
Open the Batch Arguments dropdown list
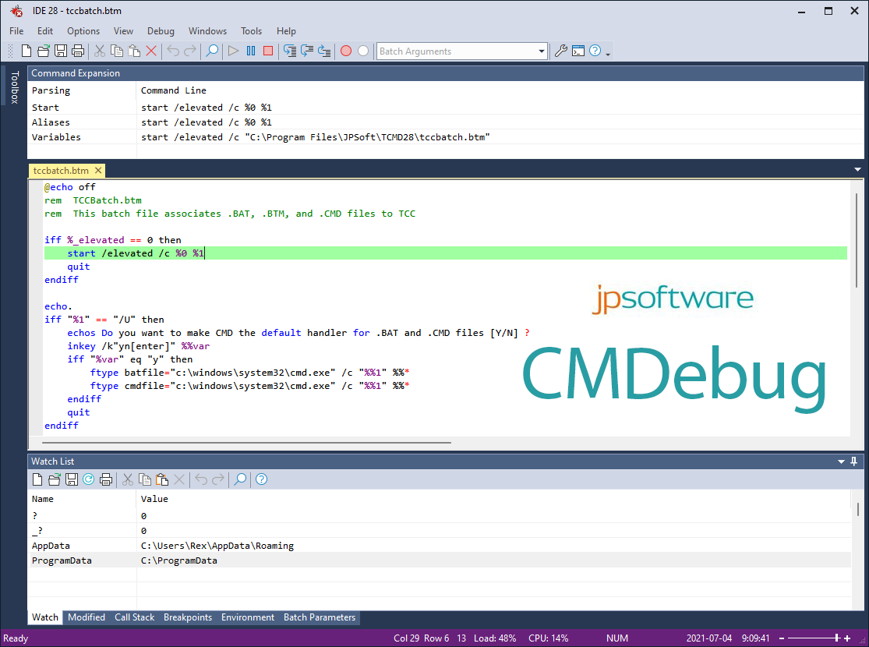click(x=542, y=51)
